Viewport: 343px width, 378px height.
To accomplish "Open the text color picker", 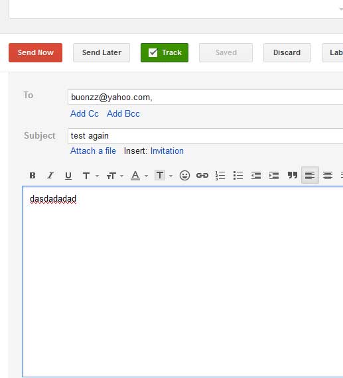I will [139, 176].
